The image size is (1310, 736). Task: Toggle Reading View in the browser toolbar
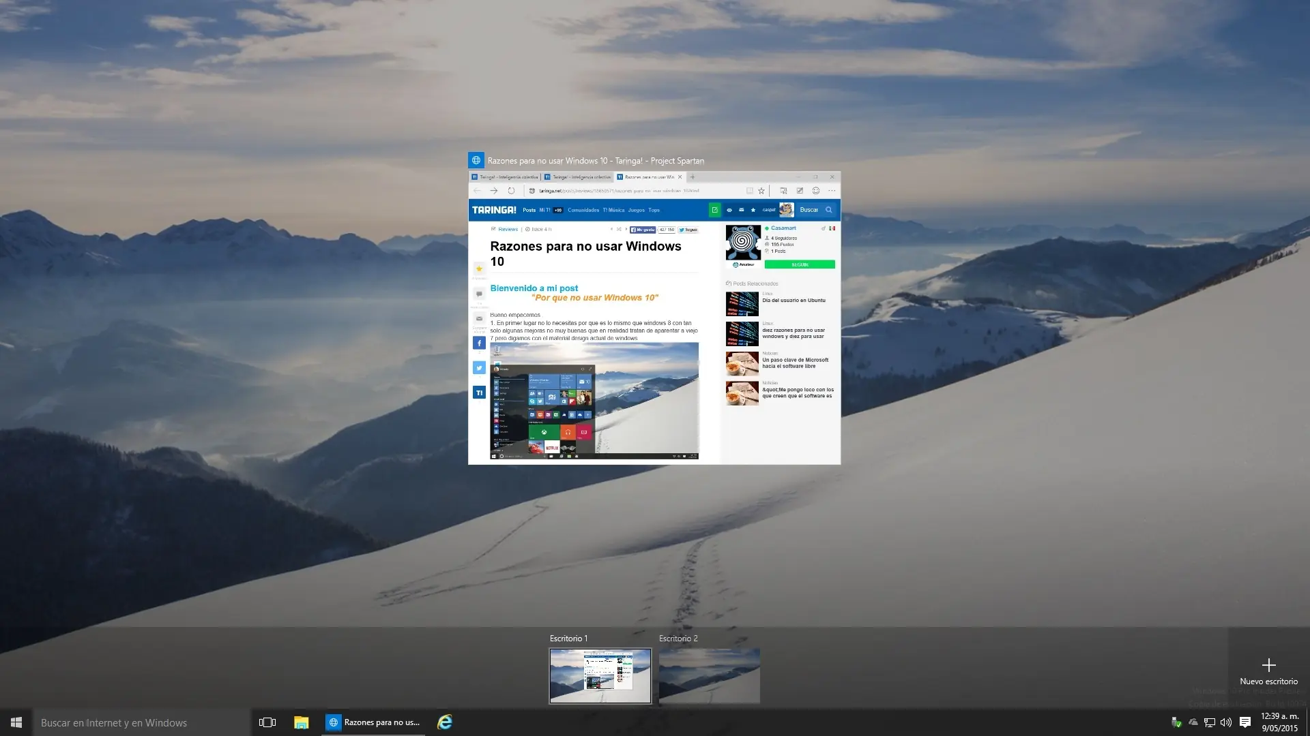pos(750,190)
